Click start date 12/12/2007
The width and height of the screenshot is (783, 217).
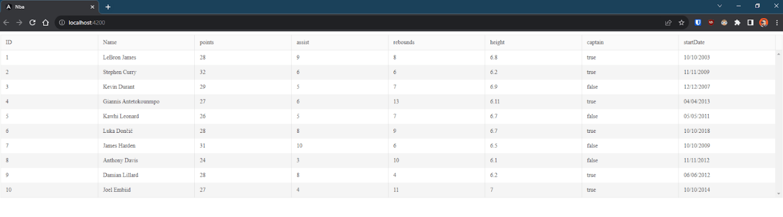697,87
